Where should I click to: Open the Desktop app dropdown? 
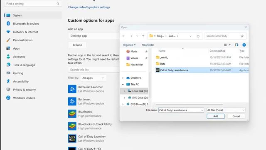[94, 36]
